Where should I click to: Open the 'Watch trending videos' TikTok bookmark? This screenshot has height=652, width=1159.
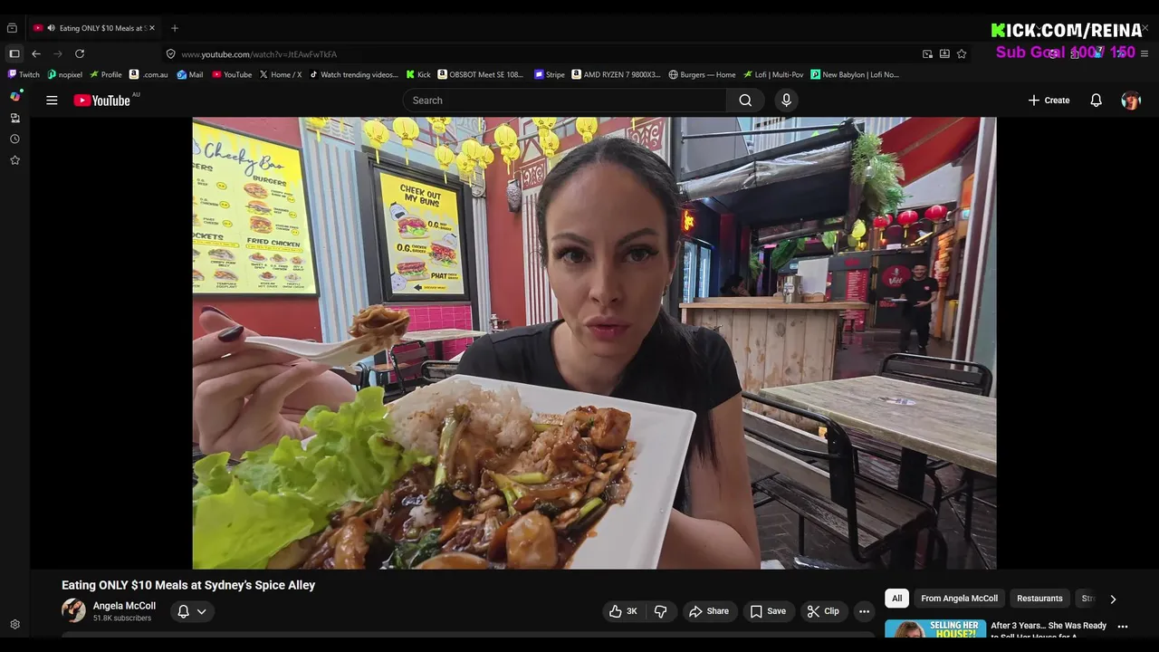354,74
